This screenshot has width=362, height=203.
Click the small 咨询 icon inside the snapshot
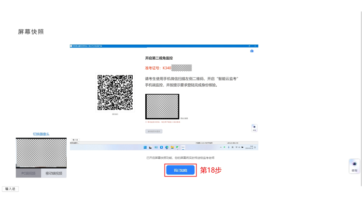(254, 128)
